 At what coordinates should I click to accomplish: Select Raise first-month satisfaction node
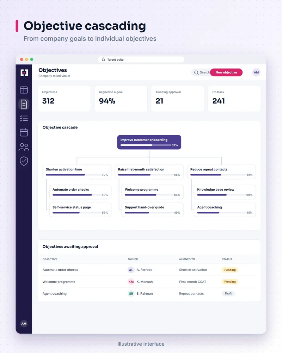tap(149, 172)
